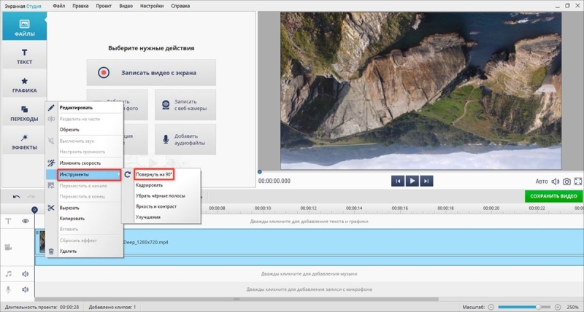This screenshot has width=584, height=312.
Task: Open the Графика section in sidebar
Action: point(25,83)
